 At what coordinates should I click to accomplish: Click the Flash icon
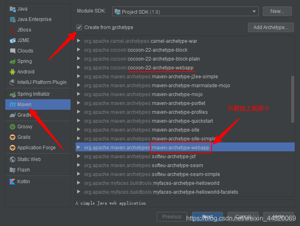[x=13, y=170]
